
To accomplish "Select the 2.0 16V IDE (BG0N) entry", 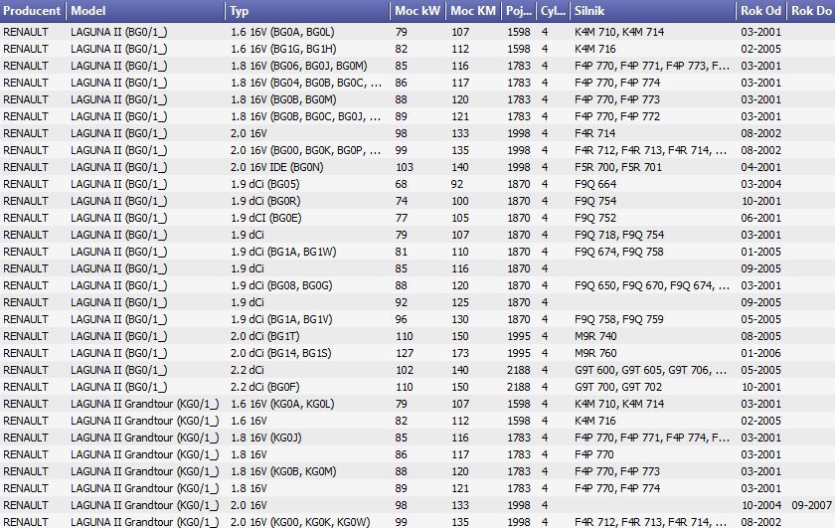I will click(x=277, y=167).
